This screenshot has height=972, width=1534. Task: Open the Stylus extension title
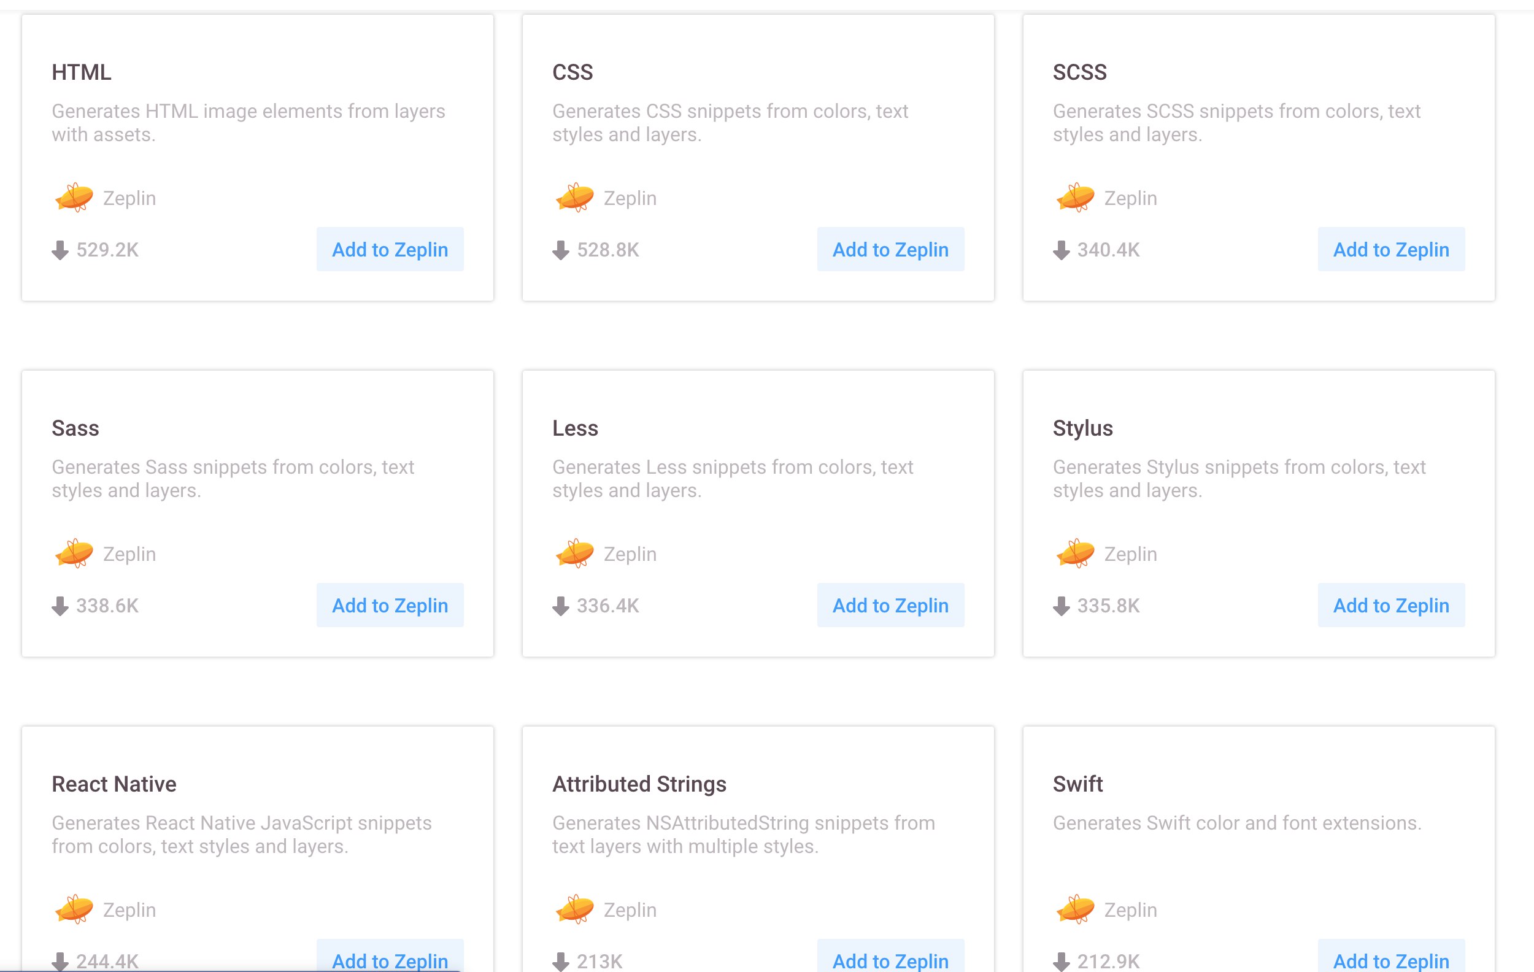click(1083, 428)
